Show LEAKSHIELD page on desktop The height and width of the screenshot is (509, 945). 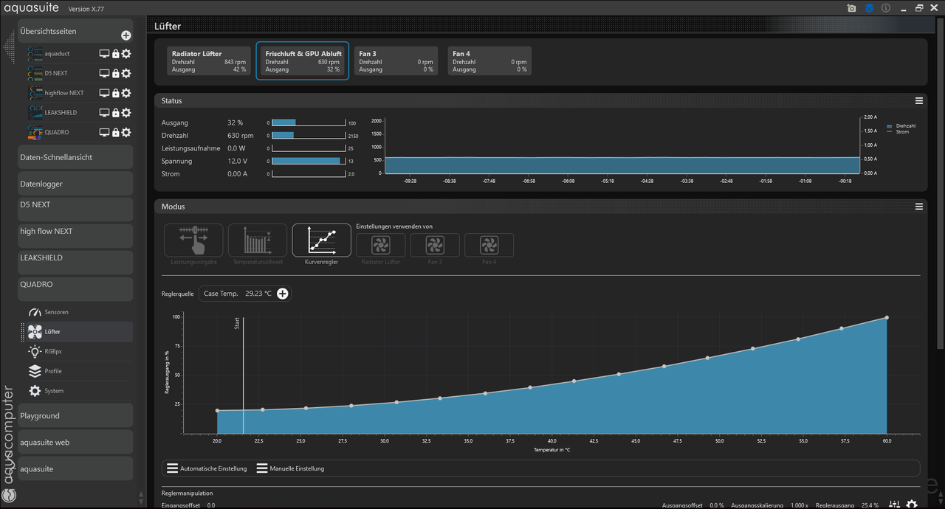click(x=104, y=112)
